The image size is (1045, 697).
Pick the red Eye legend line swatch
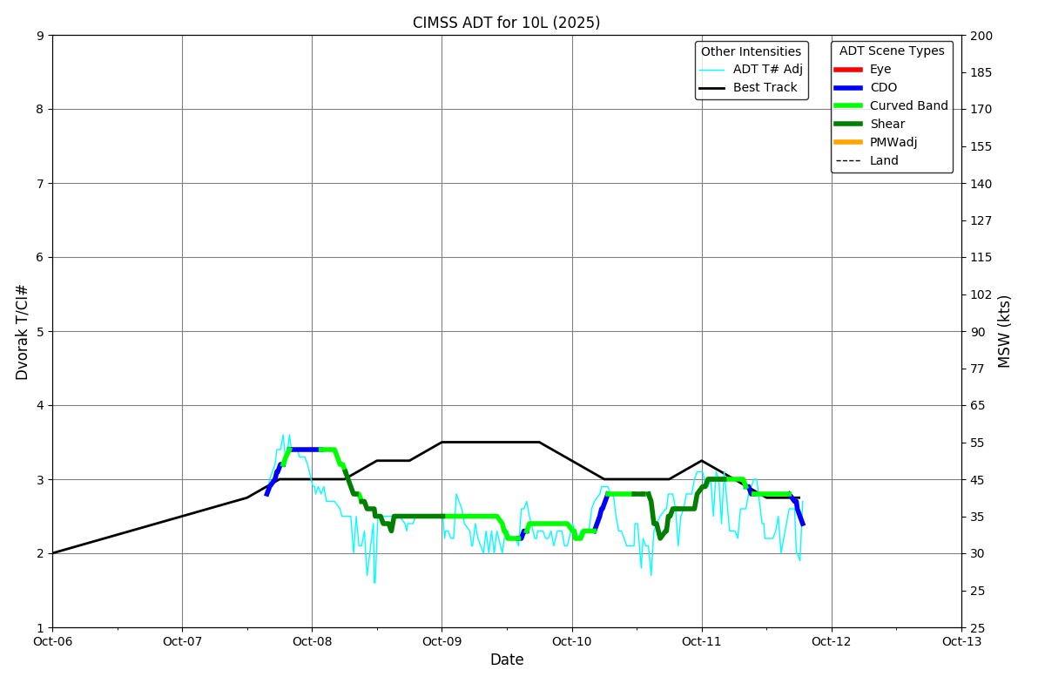tap(848, 70)
